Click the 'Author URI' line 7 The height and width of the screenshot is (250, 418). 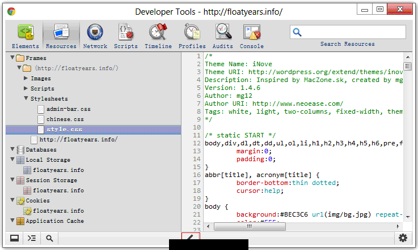pos(274,104)
